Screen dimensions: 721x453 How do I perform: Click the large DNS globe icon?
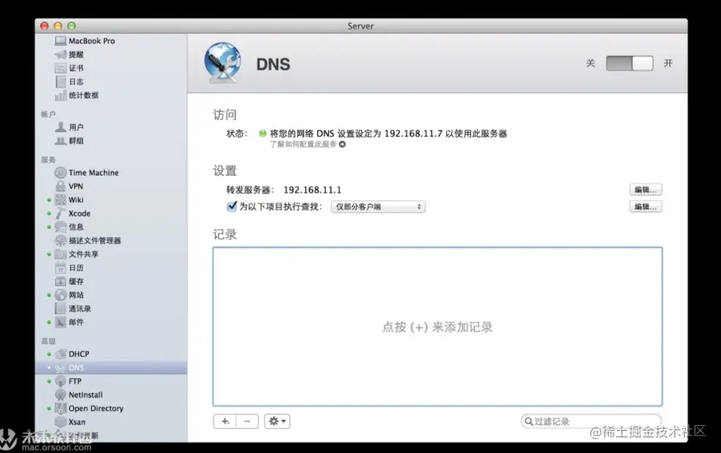pos(222,63)
